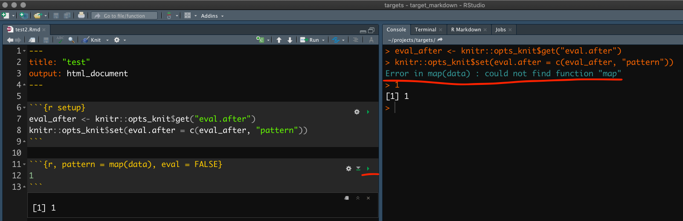This screenshot has width=683, height=221.
Task: Expand the recent files dropdown arrow
Action: (x=46, y=16)
